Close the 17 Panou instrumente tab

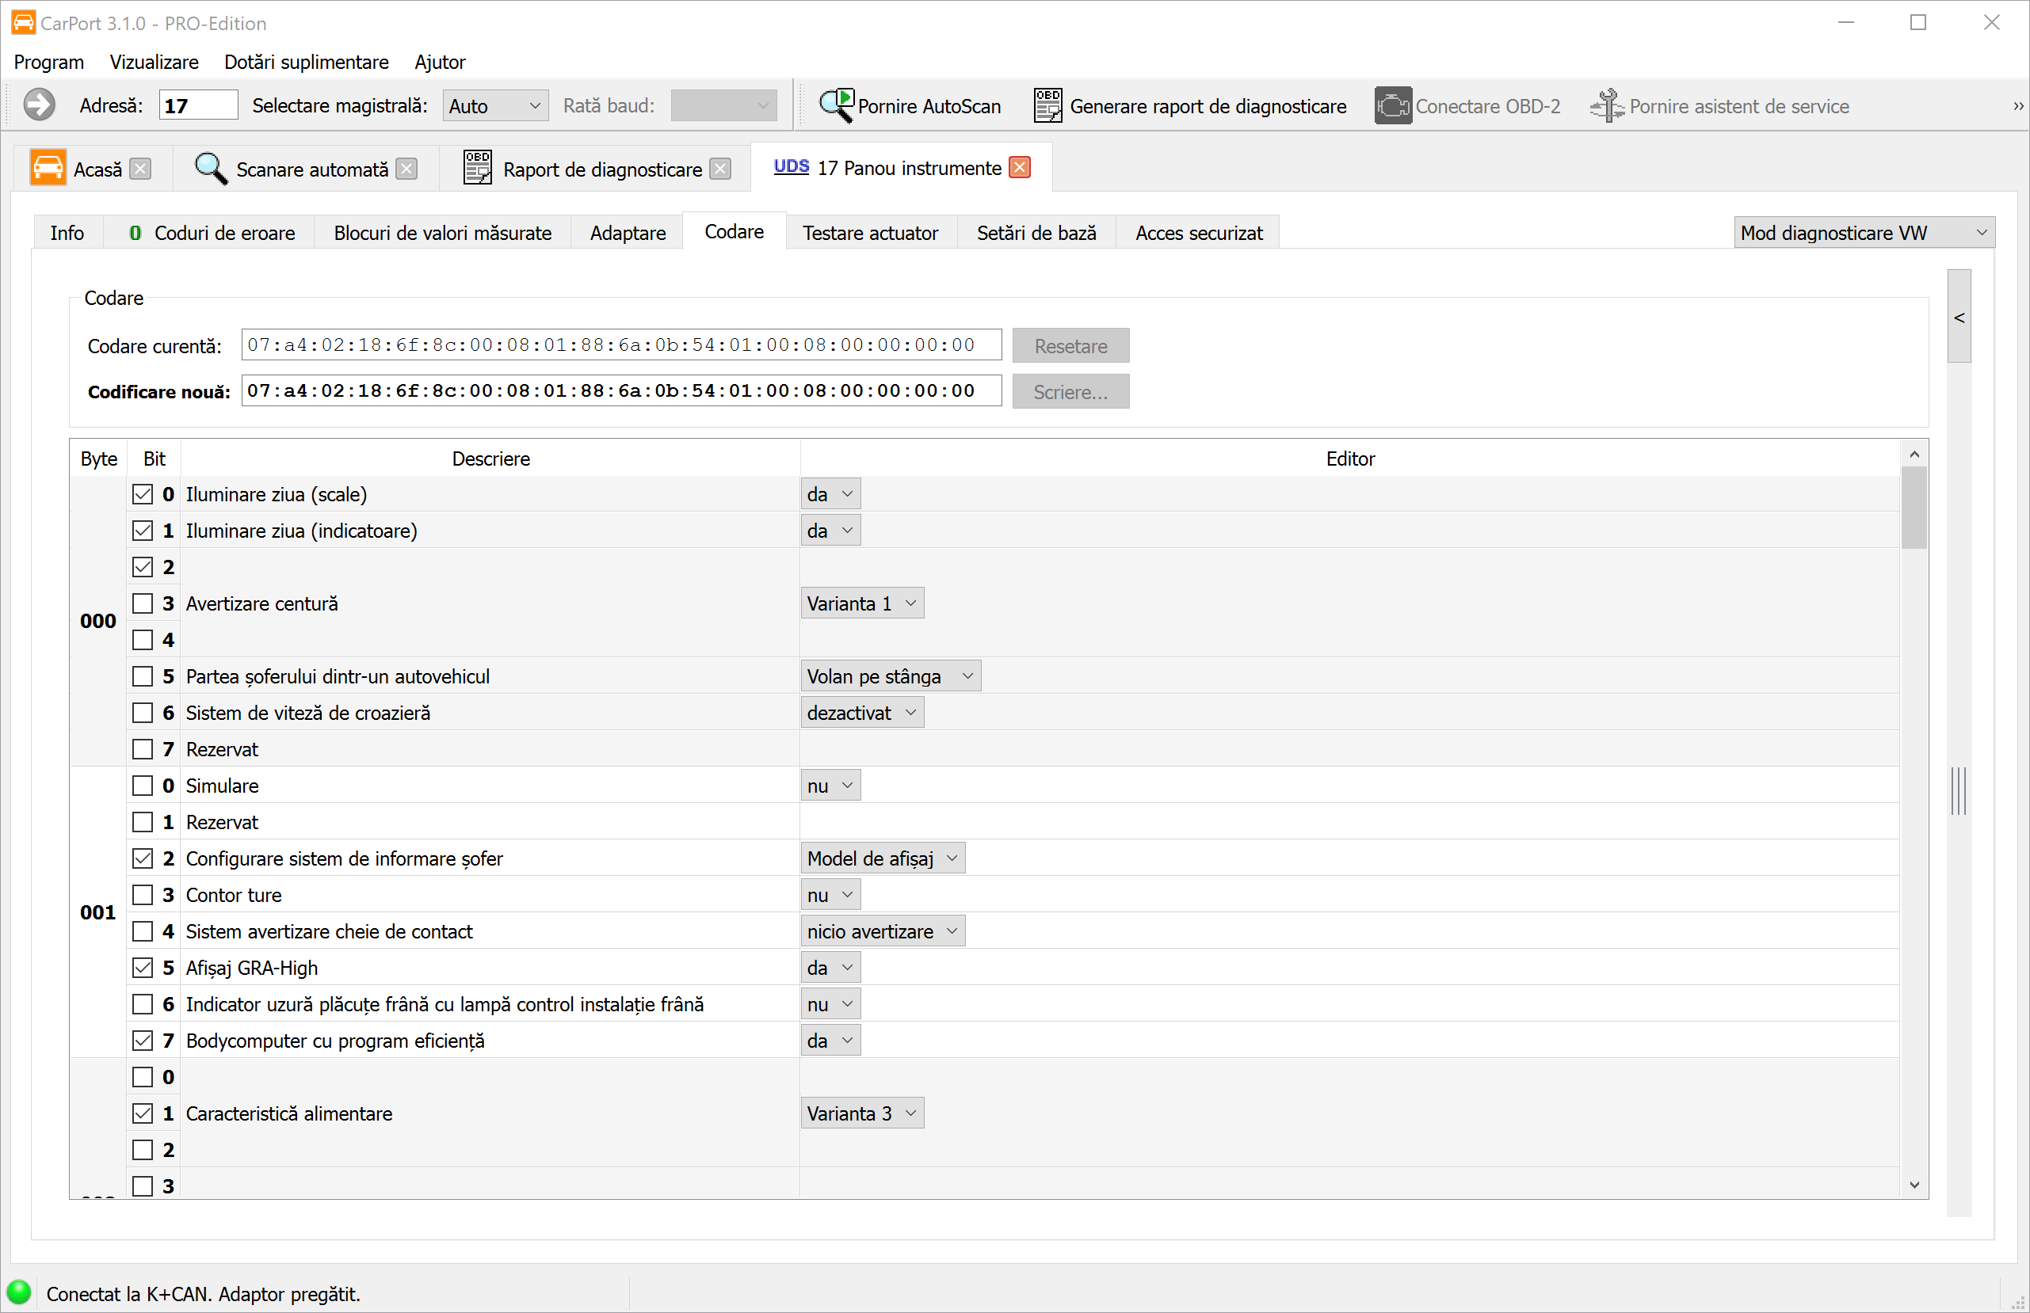pos(1019,167)
